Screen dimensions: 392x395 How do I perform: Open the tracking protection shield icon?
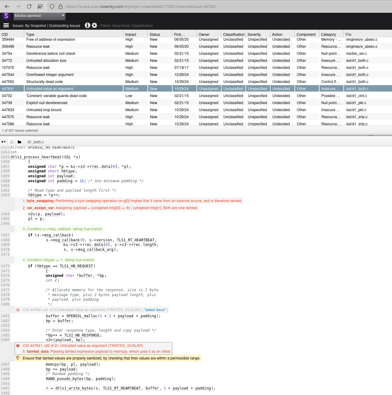coord(52,6)
